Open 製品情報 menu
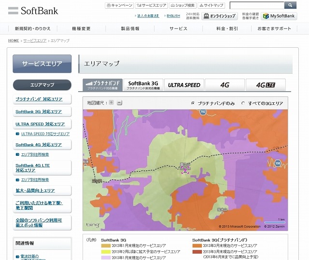 click(x=130, y=28)
